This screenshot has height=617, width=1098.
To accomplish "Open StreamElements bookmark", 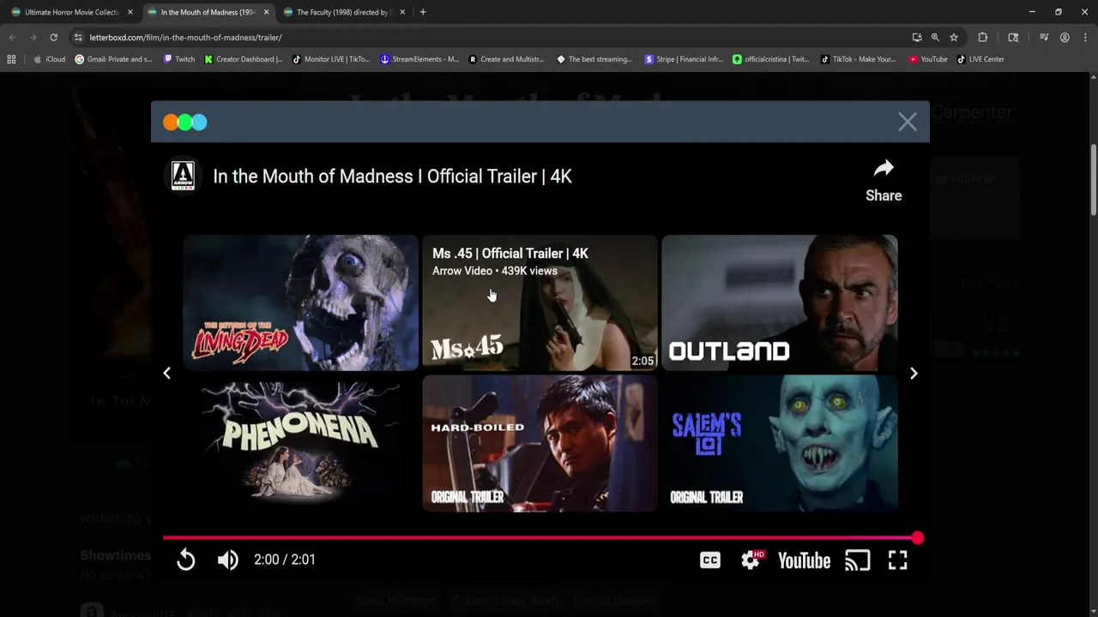I will pyautogui.click(x=419, y=59).
